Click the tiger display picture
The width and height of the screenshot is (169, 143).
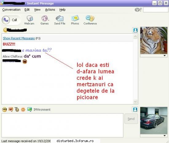pos(154,41)
